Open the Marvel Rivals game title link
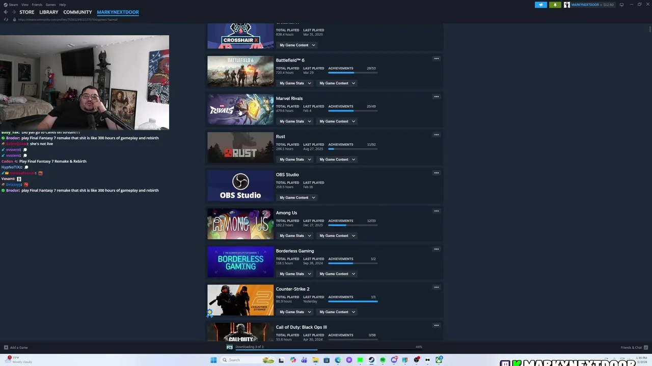Image resolution: width=652 pixels, height=366 pixels. pos(289,99)
